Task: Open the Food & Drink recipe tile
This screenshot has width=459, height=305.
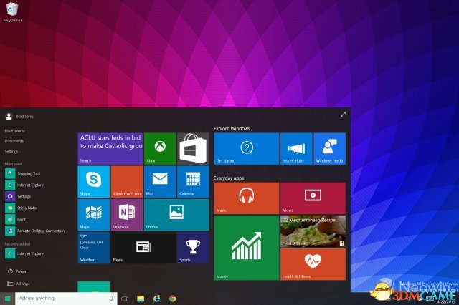Action: [313, 231]
